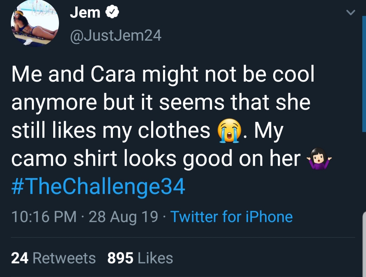The height and width of the screenshot is (277, 366).
Task: Click the verified badge next to Jem
Action: point(113,12)
